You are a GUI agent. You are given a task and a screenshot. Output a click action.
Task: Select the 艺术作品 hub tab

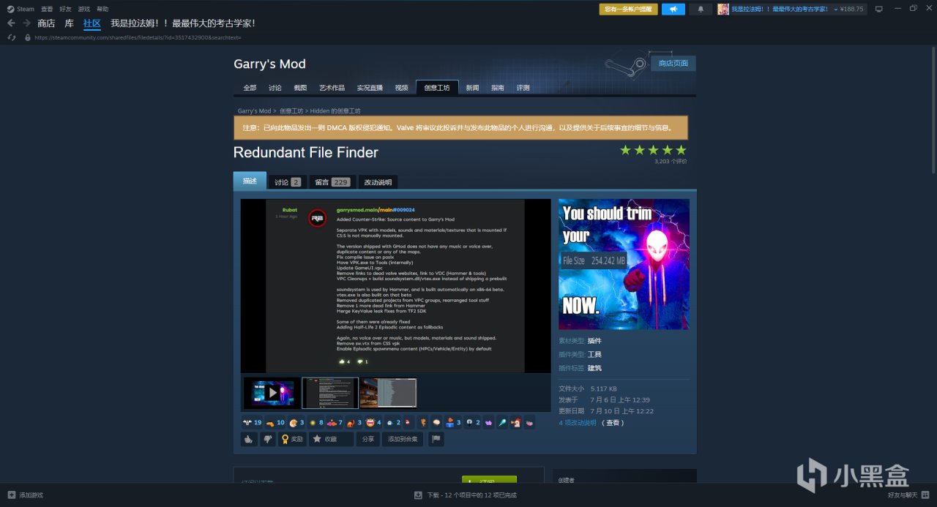point(332,88)
